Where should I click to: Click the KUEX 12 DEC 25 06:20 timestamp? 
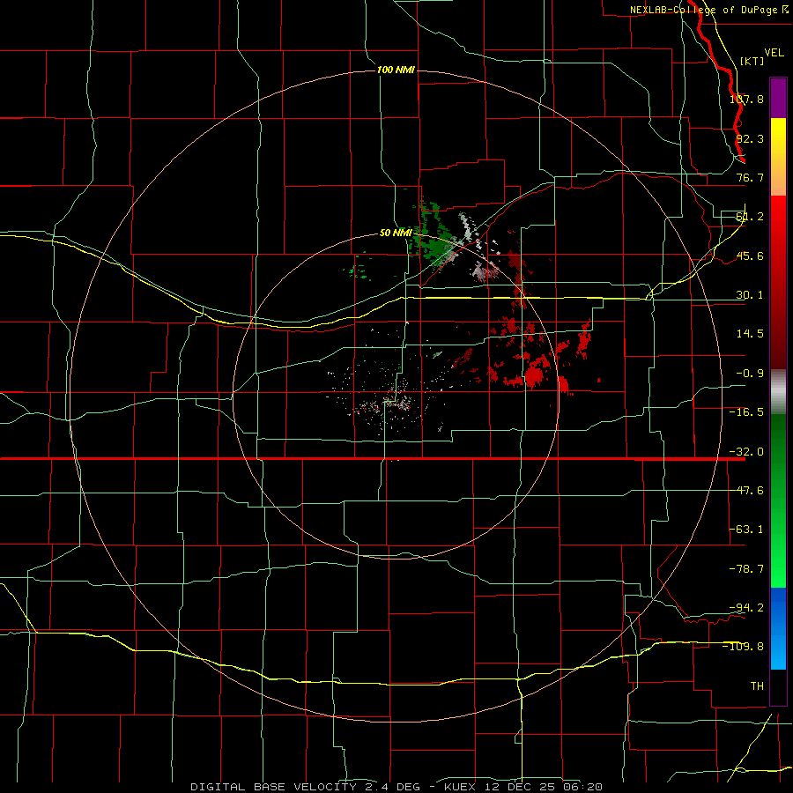tap(523, 787)
